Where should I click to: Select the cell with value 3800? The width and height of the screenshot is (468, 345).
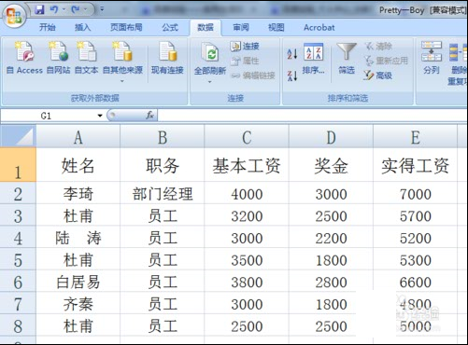tap(247, 281)
